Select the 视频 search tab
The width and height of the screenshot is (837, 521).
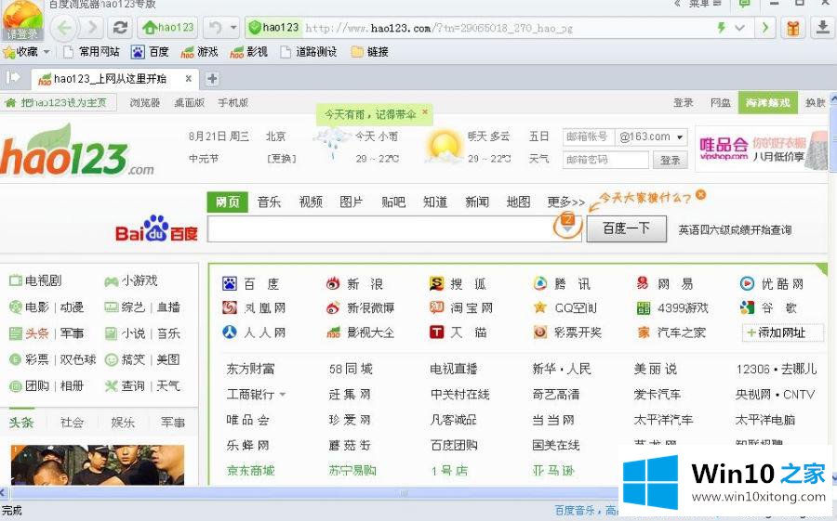coord(311,202)
